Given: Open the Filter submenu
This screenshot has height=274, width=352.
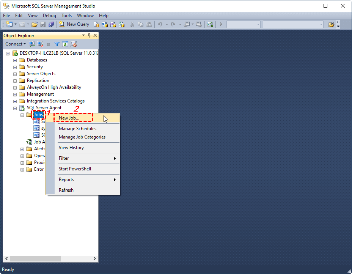Looking at the screenshot, I should tap(83, 158).
